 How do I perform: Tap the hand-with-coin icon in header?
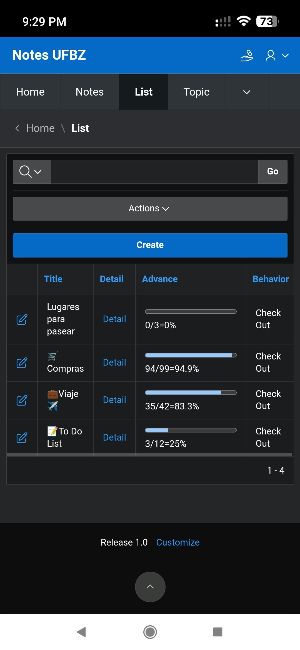pos(247,55)
